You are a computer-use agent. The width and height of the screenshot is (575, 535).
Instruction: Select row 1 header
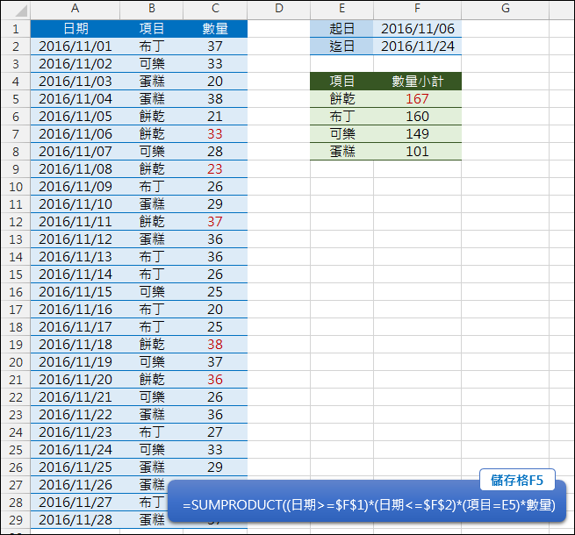(x=16, y=29)
